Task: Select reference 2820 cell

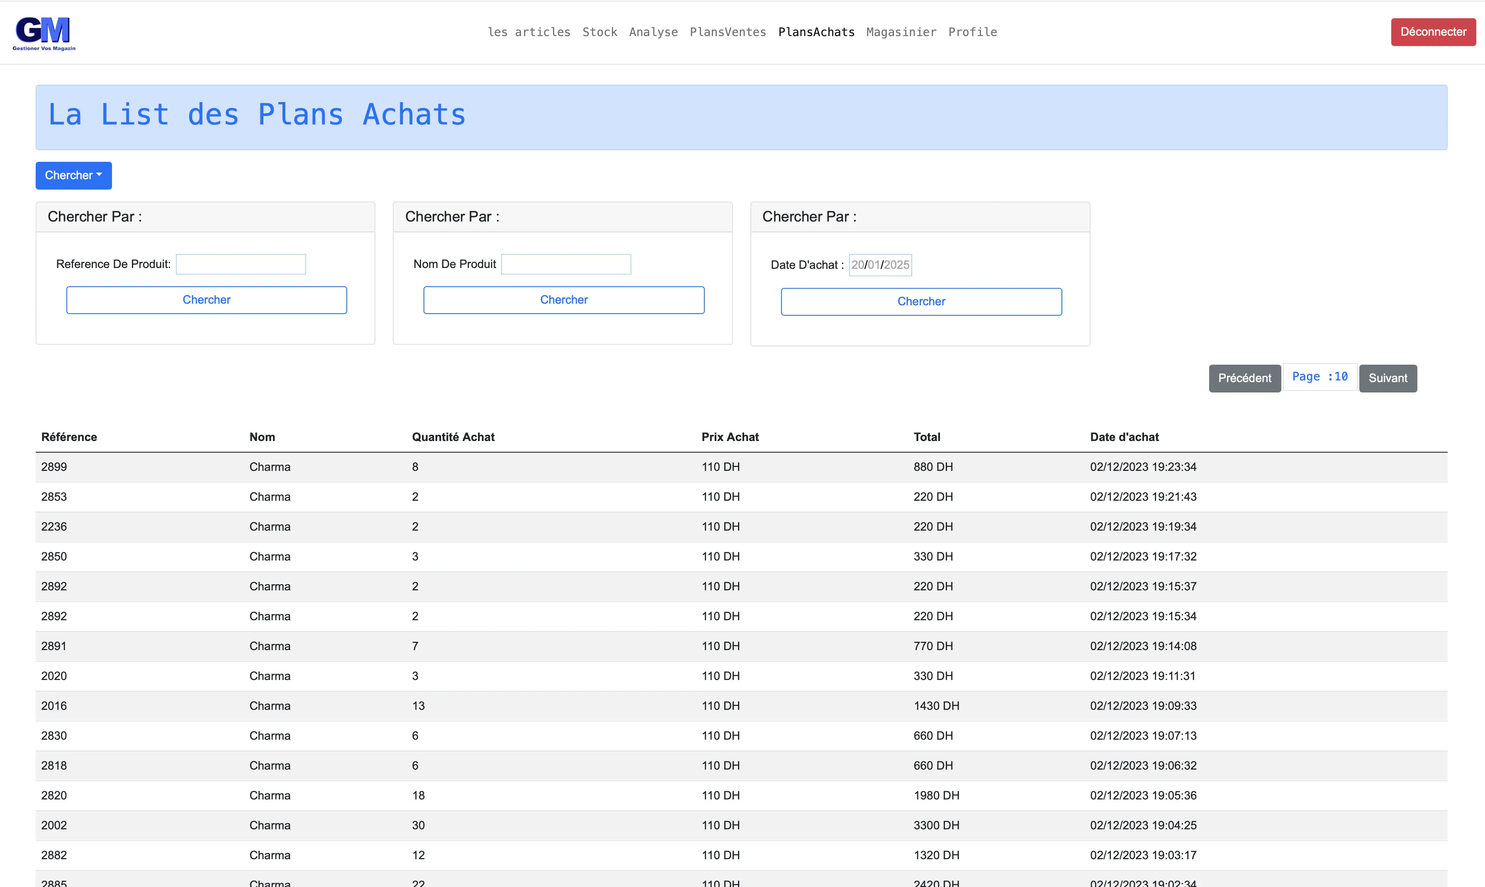Action: tap(54, 796)
